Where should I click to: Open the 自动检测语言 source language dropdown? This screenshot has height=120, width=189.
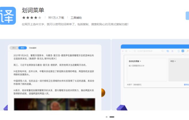[135, 61]
